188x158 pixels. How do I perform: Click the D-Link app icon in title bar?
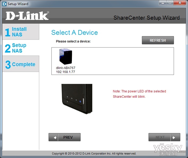tap(4, 4)
